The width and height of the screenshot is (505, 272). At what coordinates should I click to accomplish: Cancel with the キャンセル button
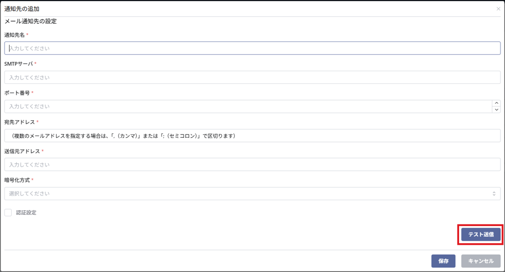click(x=481, y=261)
